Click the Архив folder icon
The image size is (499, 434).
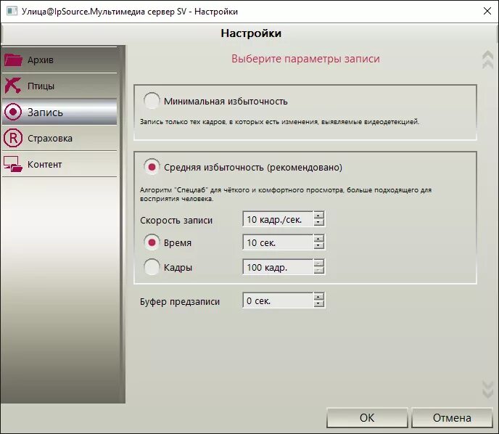[x=13, y=60]
